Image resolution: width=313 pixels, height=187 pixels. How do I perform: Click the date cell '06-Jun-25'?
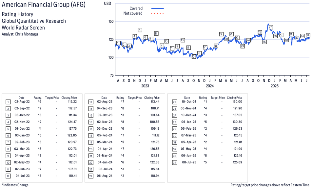(189, 156)
